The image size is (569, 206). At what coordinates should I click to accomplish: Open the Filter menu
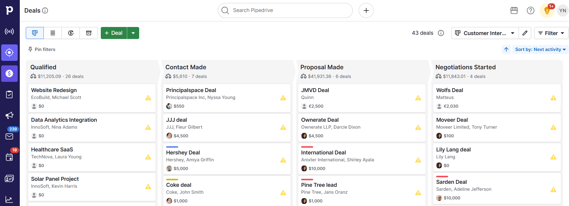551,33
